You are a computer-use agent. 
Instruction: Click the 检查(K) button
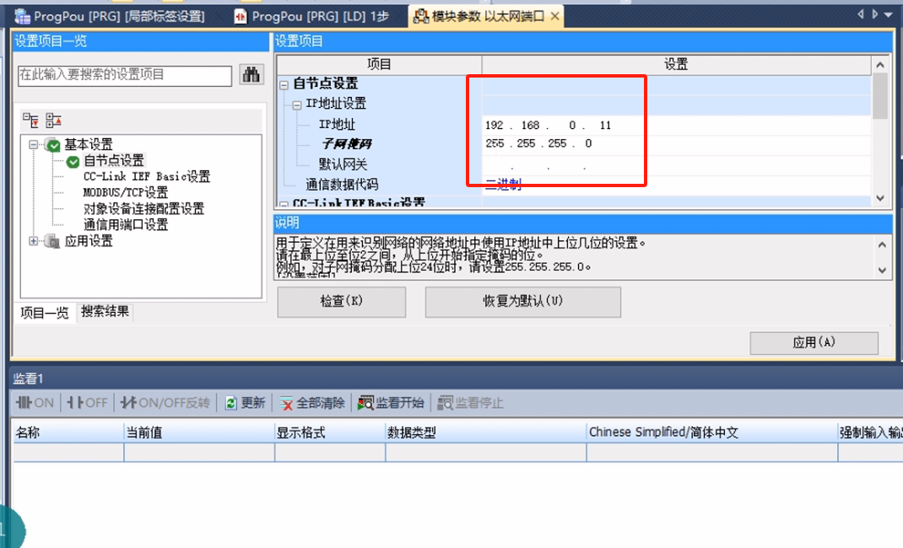(x=341, y=302)
